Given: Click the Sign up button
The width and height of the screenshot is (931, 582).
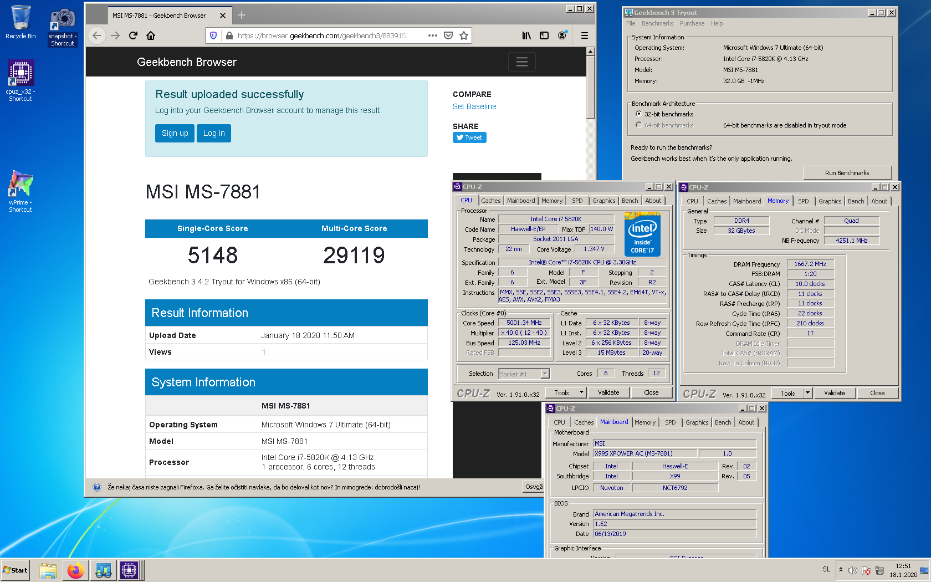Looking at the screenshot, I should (x=175, y=133).
